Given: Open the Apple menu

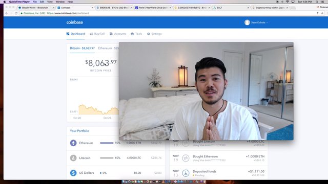Looking at the screenshot, I should [5, 2].
